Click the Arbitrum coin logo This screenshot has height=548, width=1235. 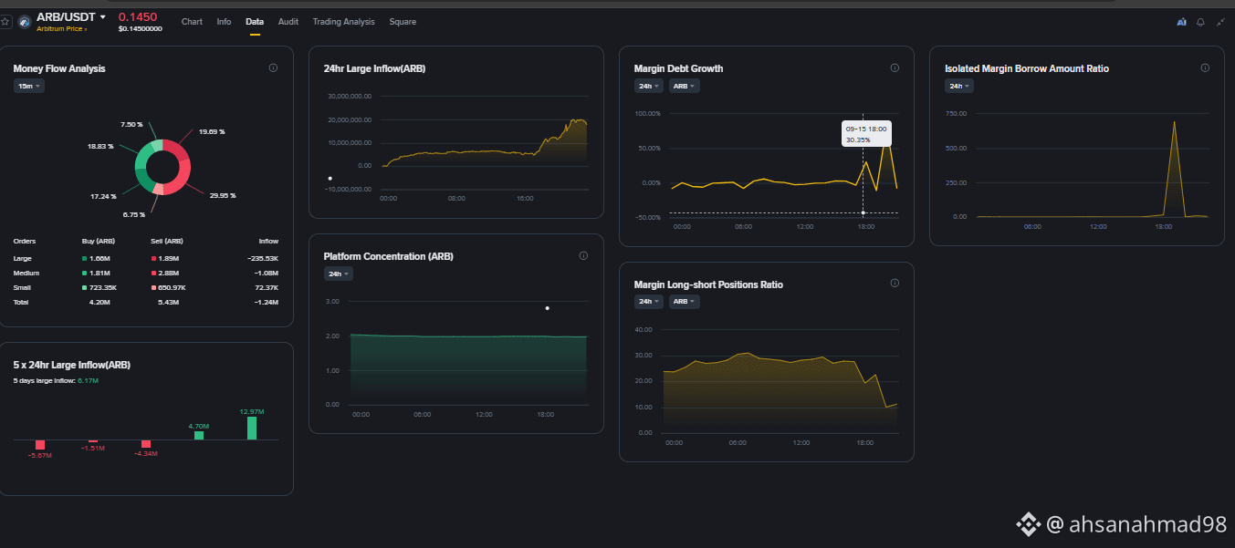click(24, 22)
